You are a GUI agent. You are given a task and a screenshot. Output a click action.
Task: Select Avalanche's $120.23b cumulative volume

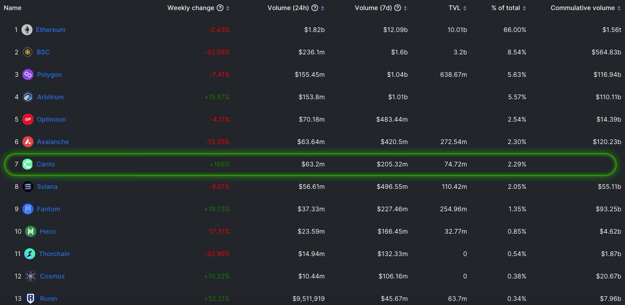tap(606, 142)
